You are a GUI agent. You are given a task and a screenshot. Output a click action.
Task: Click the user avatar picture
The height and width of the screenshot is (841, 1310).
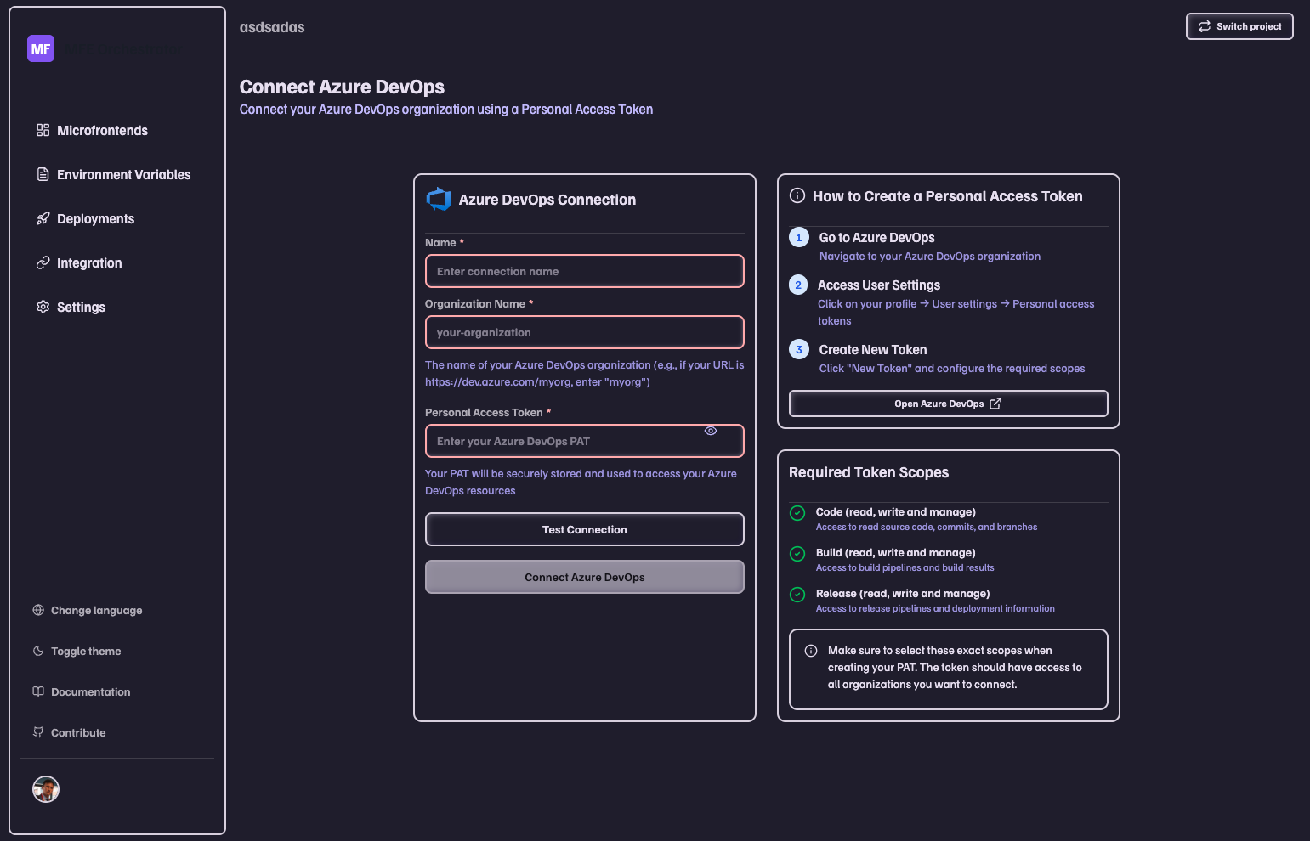click(46, 789)
